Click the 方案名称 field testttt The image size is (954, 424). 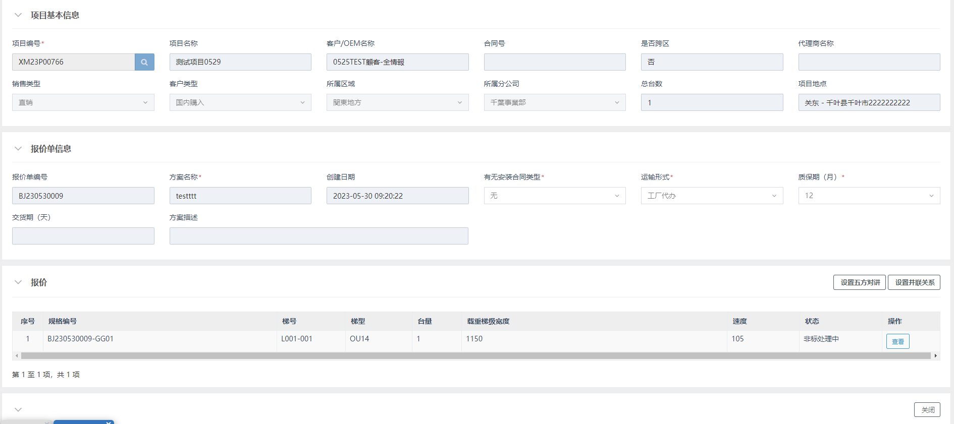(x=240, y=196)
